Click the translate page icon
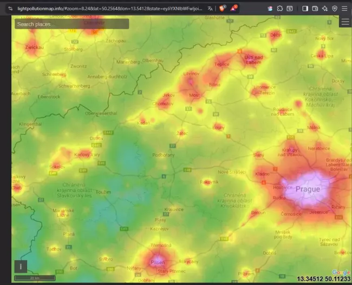 210,8
